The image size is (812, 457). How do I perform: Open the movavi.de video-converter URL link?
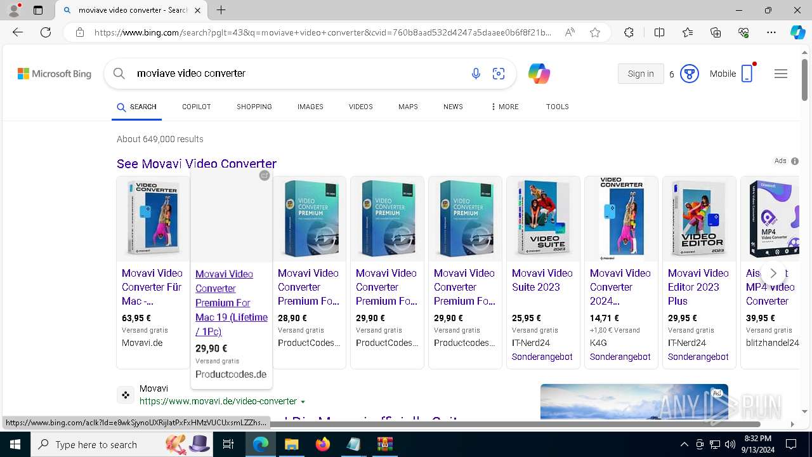click(218, 401)
